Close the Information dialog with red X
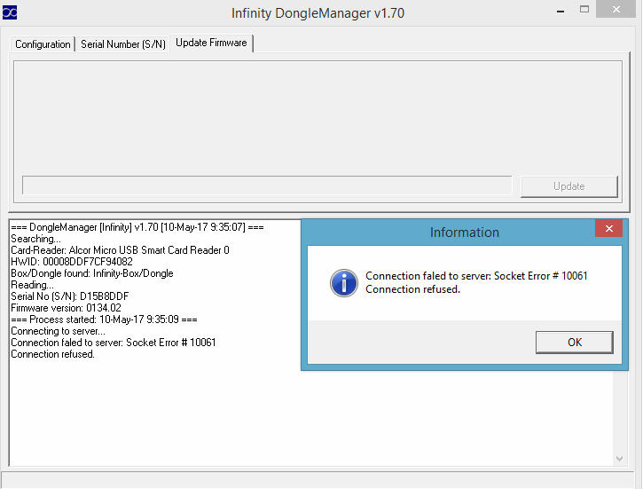 (609, 228)
